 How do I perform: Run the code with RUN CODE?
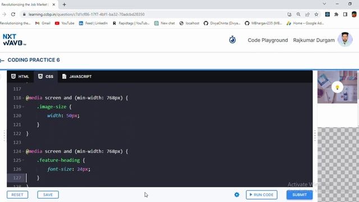pyautogui.click(x=261, y=195)
